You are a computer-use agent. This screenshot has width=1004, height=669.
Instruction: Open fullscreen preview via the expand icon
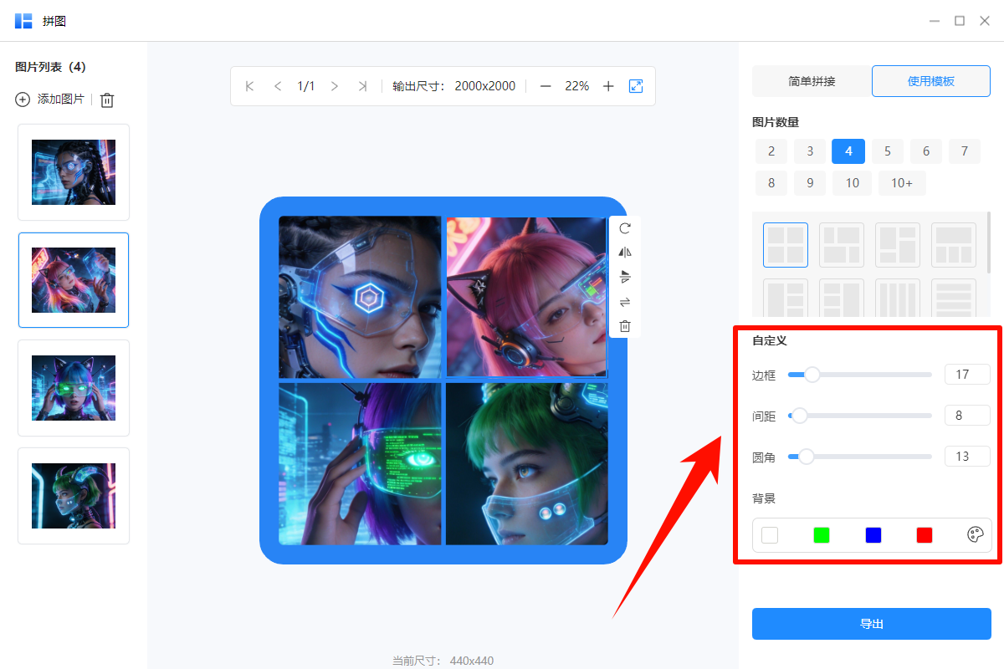tap(636, 85)
